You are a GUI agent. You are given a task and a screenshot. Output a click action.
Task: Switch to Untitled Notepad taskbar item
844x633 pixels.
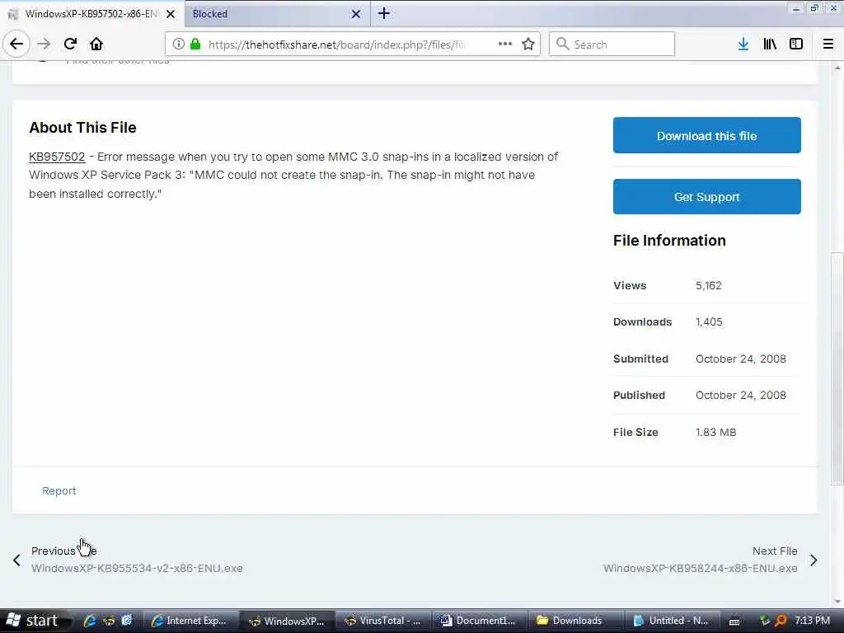point(673,621)
